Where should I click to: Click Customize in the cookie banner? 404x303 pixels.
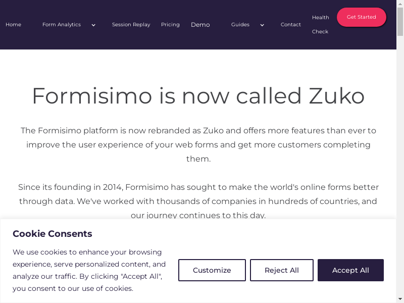(212, 270)
